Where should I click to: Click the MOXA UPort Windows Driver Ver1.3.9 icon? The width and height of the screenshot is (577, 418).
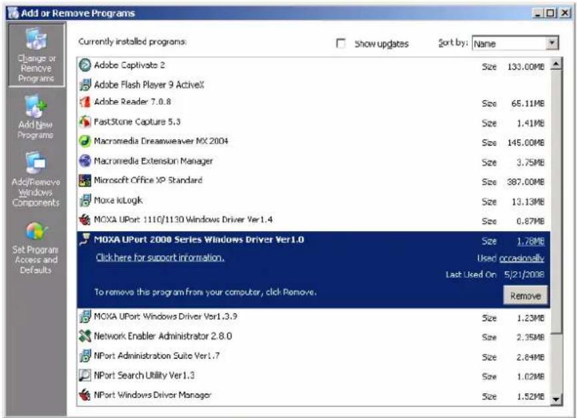pos(85,317)
